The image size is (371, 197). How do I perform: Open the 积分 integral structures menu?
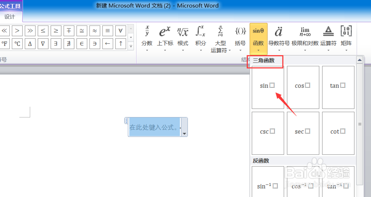coord(201,39)
